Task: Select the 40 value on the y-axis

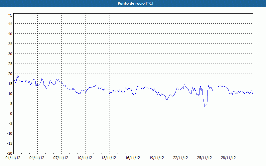Action: click(10, 34)
